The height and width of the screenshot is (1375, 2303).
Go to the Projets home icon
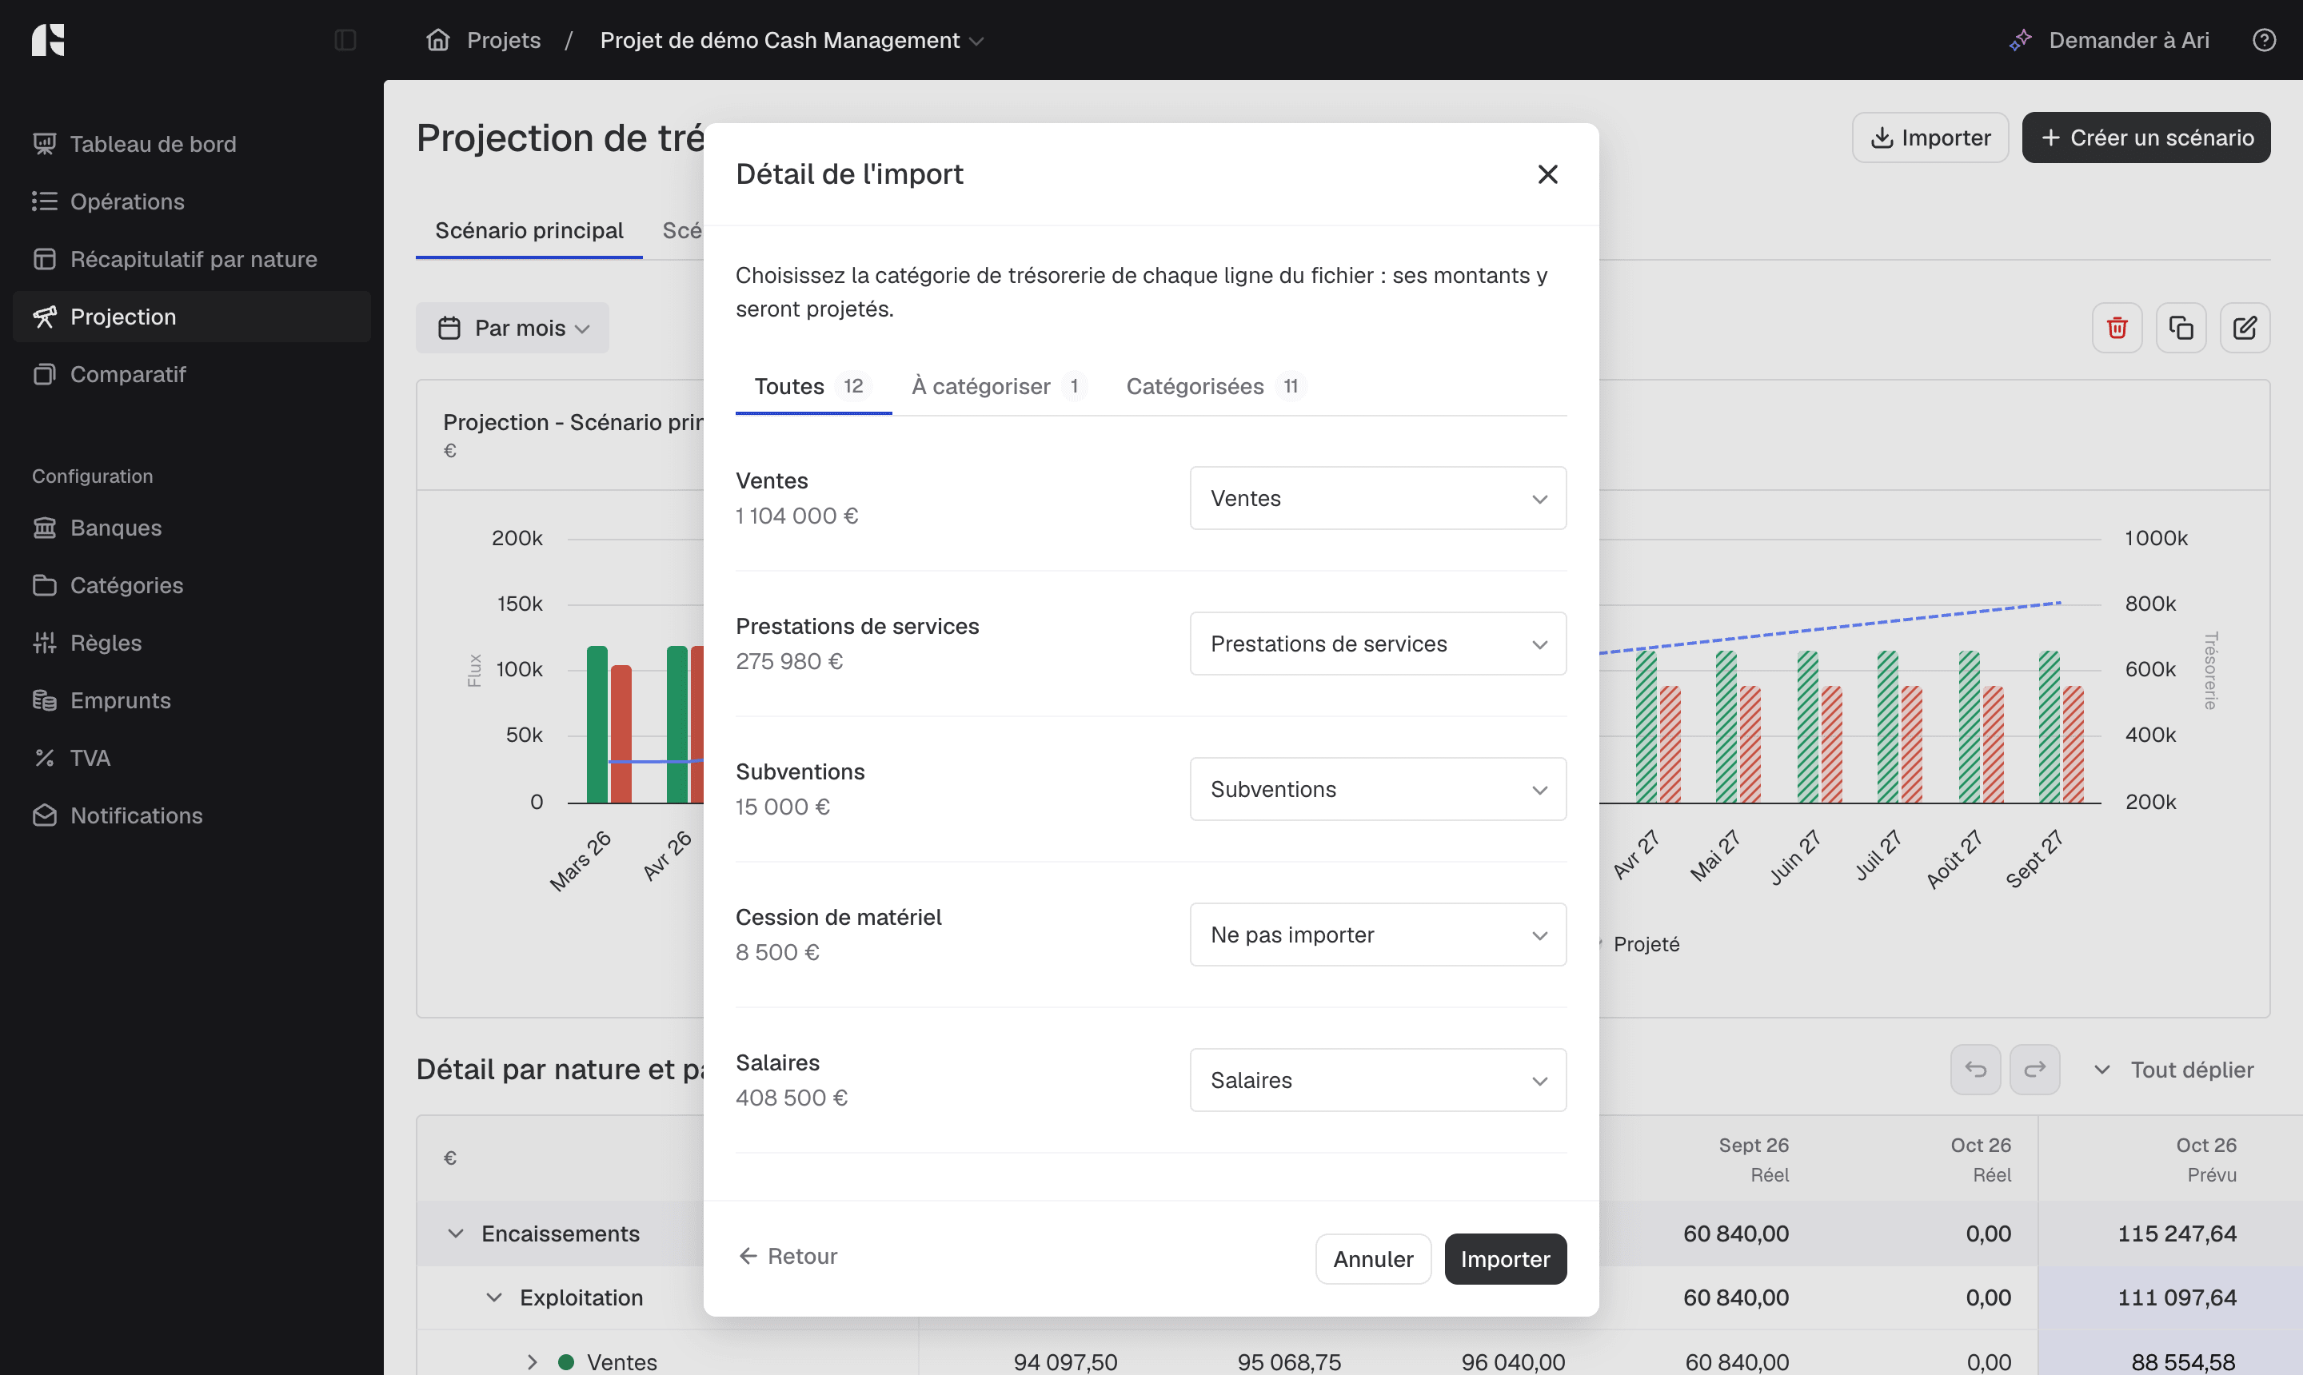(437, 40)
